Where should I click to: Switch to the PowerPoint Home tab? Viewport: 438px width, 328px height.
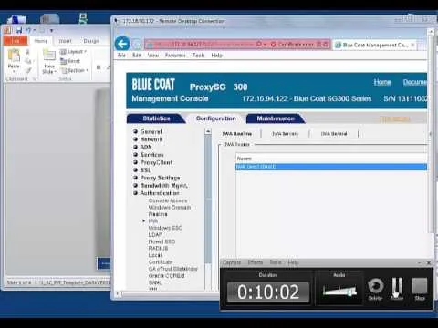41,41
